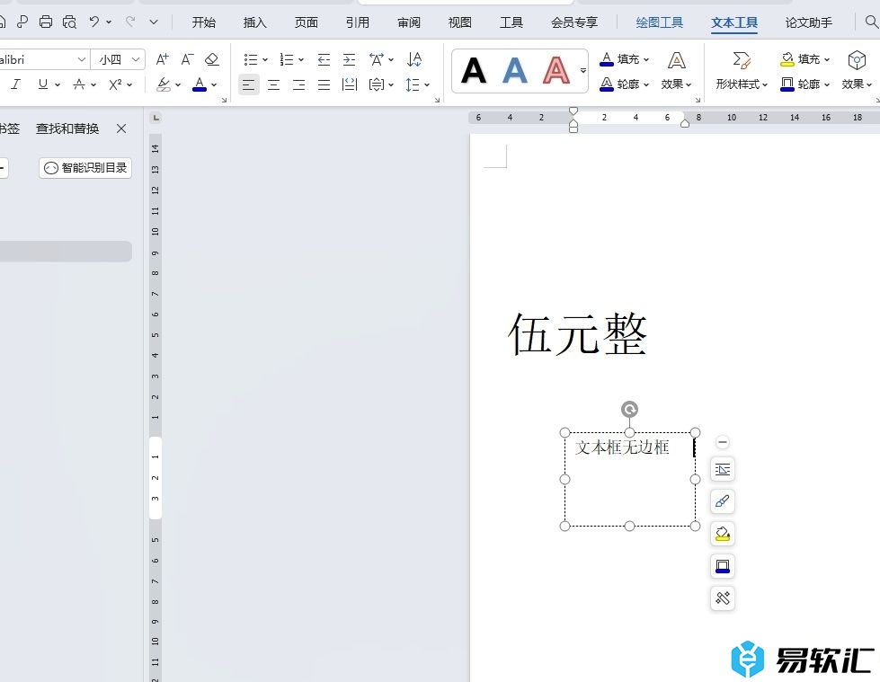This screenshot has width=880, height=682.
Task: Open 查找和替换 panel tab
Action: (67, 128)
